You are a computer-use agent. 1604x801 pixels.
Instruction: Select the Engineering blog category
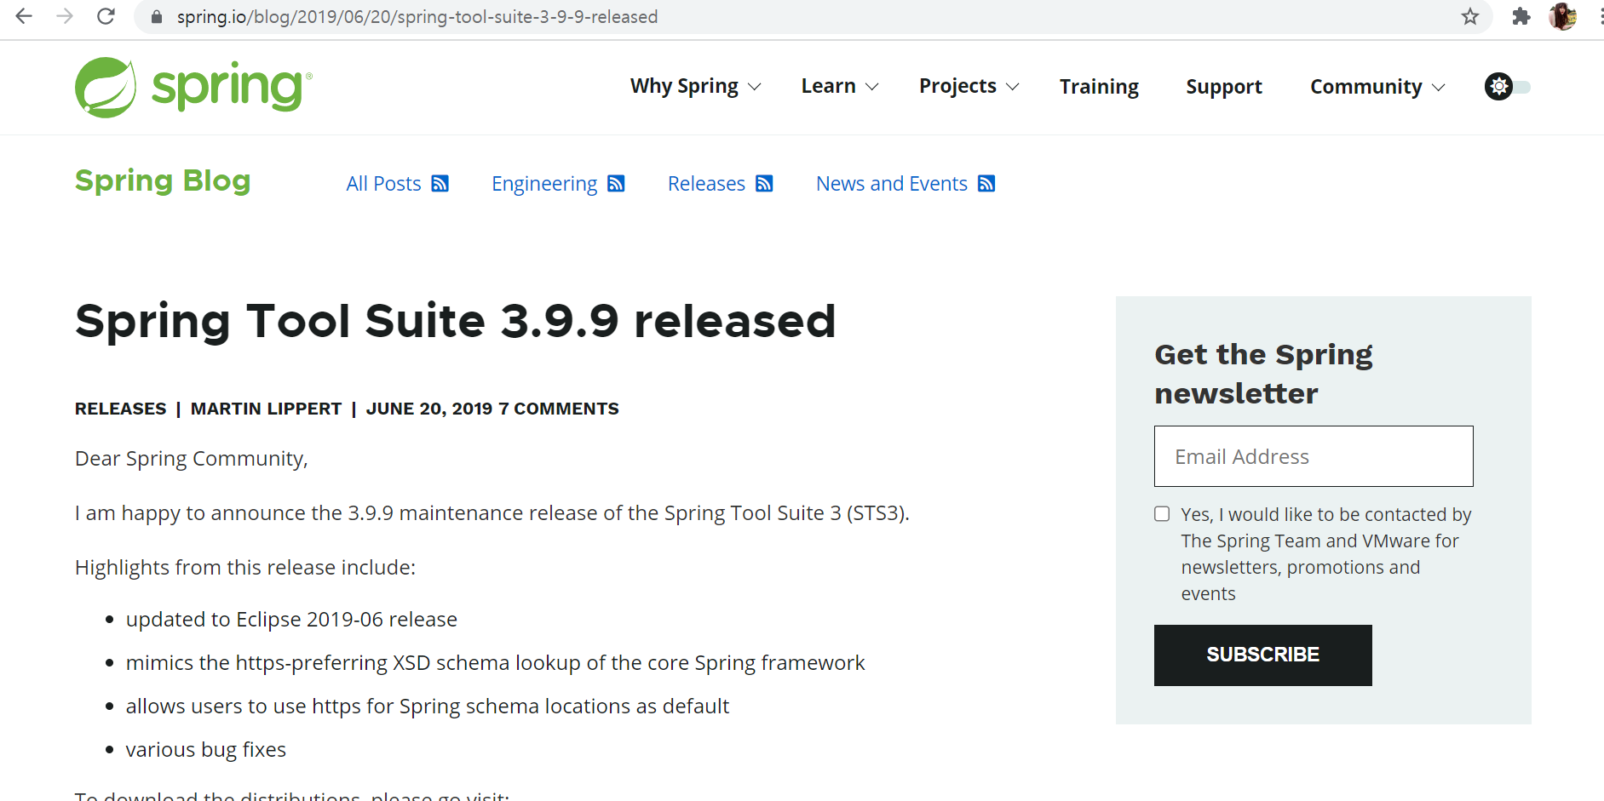click(x=544, y=184)
